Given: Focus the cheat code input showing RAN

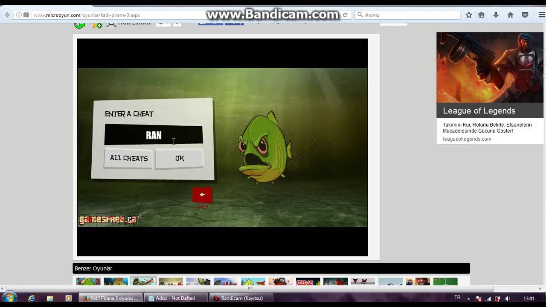Looking at the screenshot, I should 154,135.
